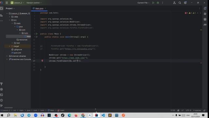Go to next highlighted problem arrow
The width and height of the screenshot is (209, 118).
[x=201, y=13]
